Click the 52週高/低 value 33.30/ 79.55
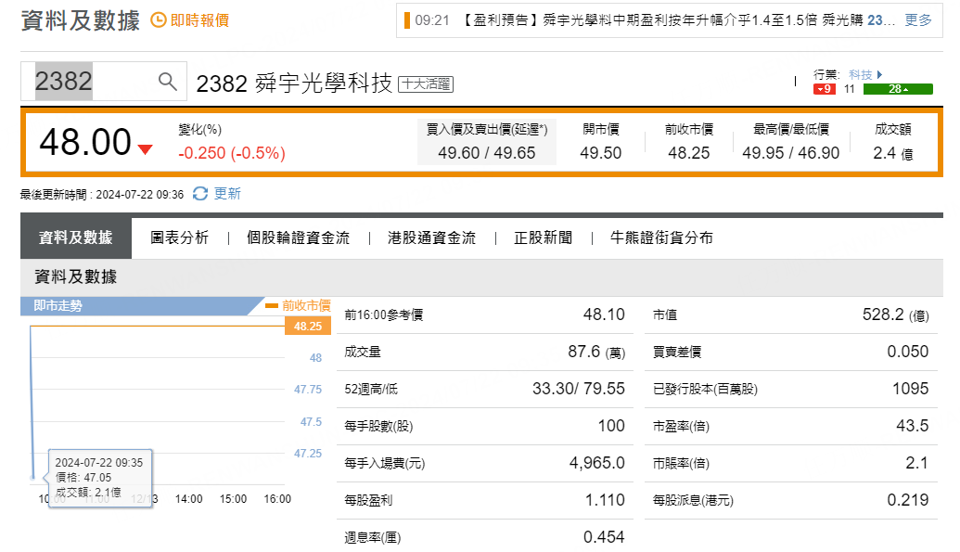Image resolution: width=960 pixels, height=552 pixels. (x=579, y=389)
